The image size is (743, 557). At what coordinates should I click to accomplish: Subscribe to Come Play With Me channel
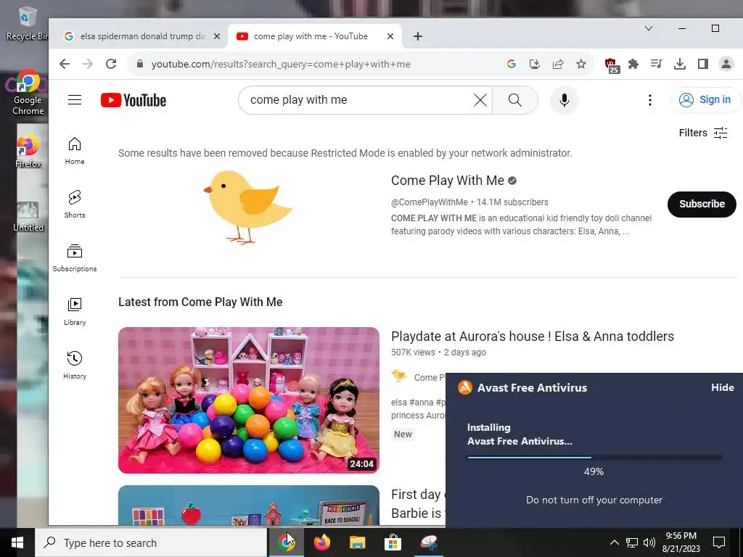pyautogui.click(x=702, y=204)
